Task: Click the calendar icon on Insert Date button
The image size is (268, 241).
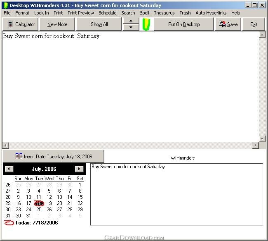Action: (19, 156)
